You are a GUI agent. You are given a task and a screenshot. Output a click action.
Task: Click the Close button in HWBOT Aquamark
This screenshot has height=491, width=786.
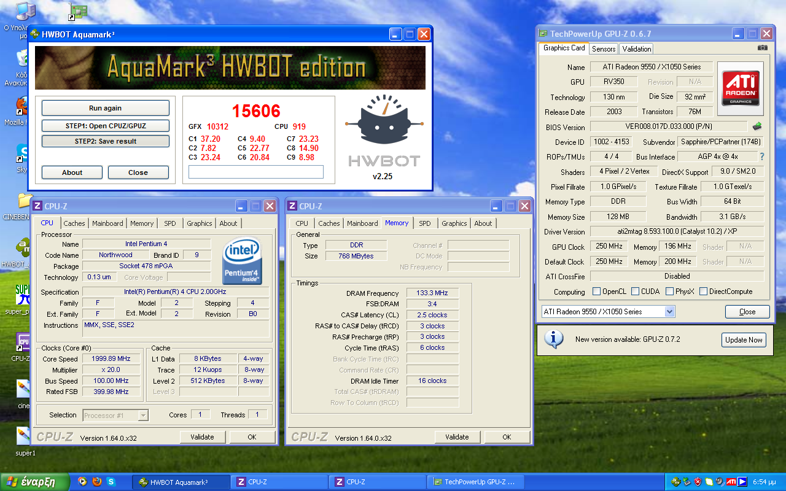coord(138,172)
